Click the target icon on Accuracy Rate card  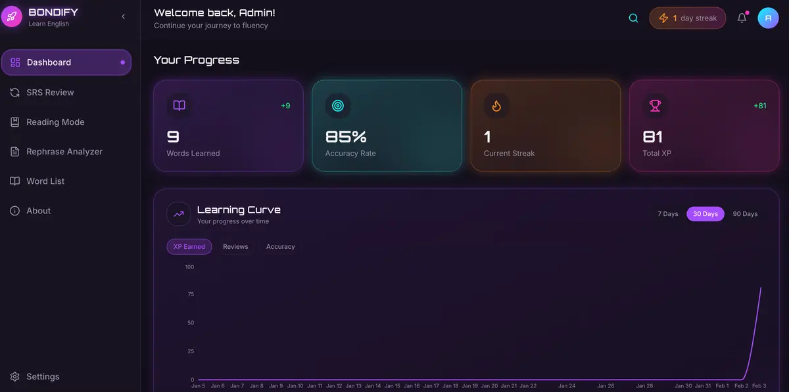click(x=337, y=105)
